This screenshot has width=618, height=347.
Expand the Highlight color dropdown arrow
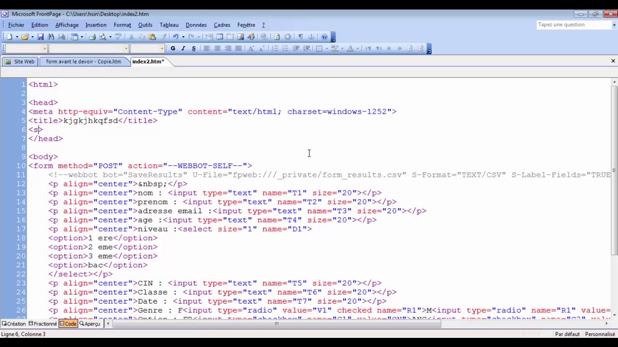342,48
